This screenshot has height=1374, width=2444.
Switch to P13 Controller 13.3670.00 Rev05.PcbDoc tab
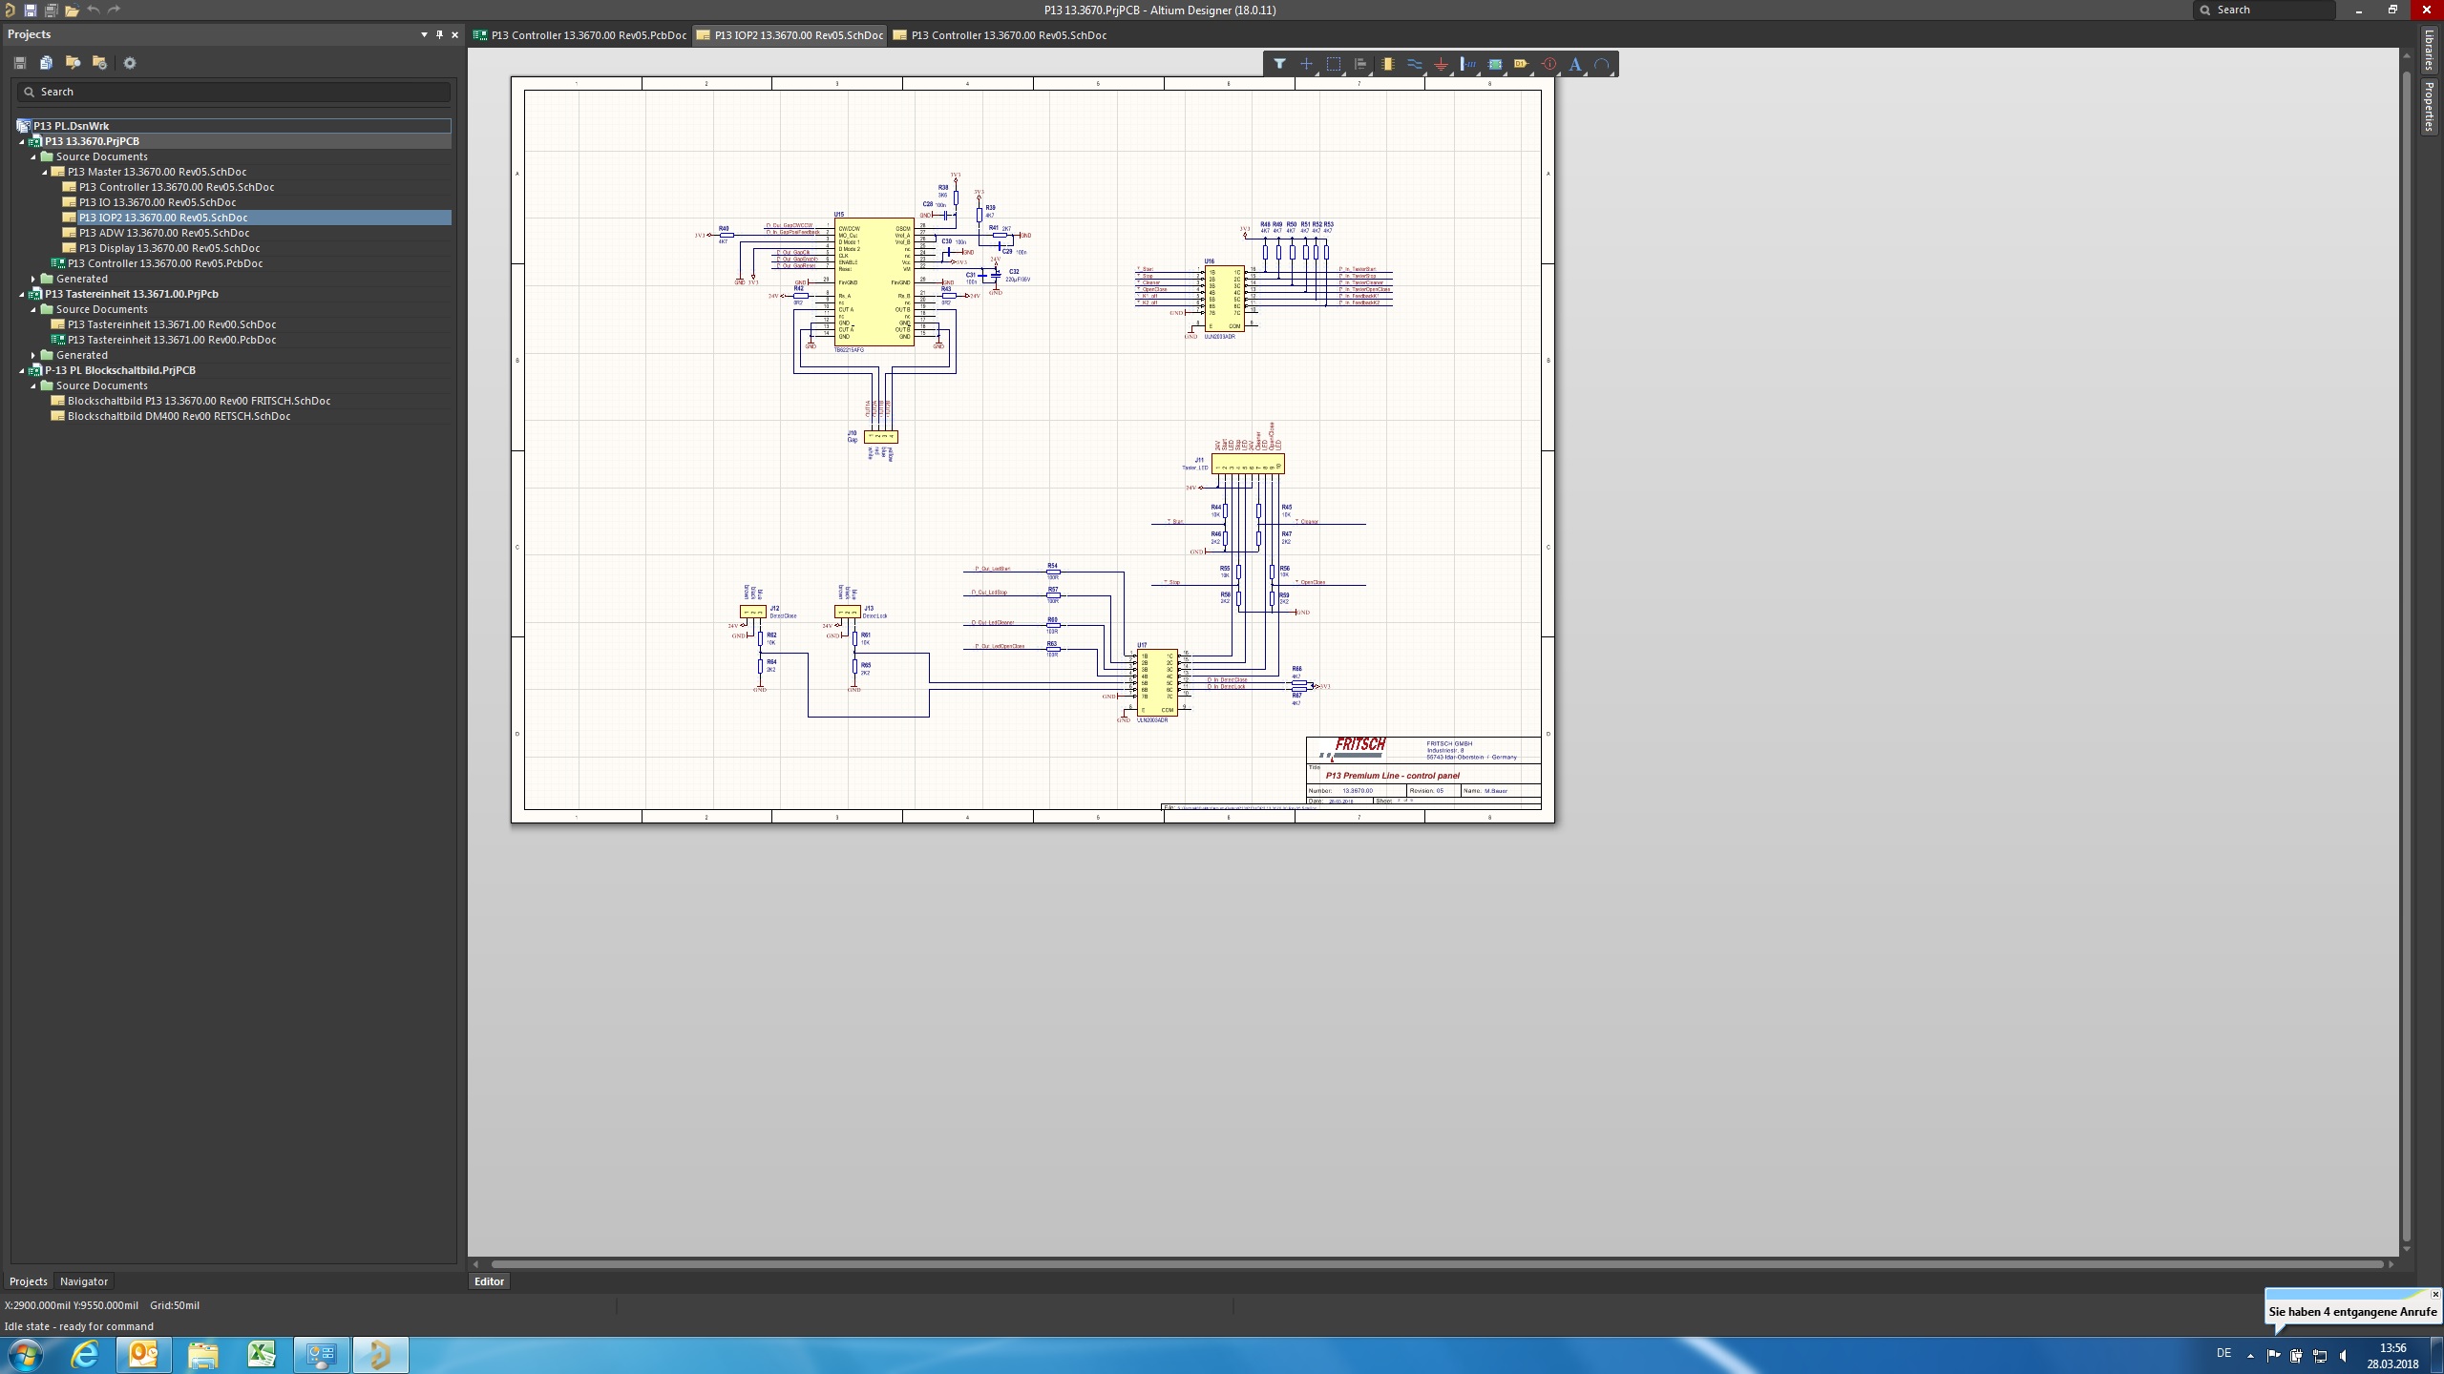(x=580, y=35)
